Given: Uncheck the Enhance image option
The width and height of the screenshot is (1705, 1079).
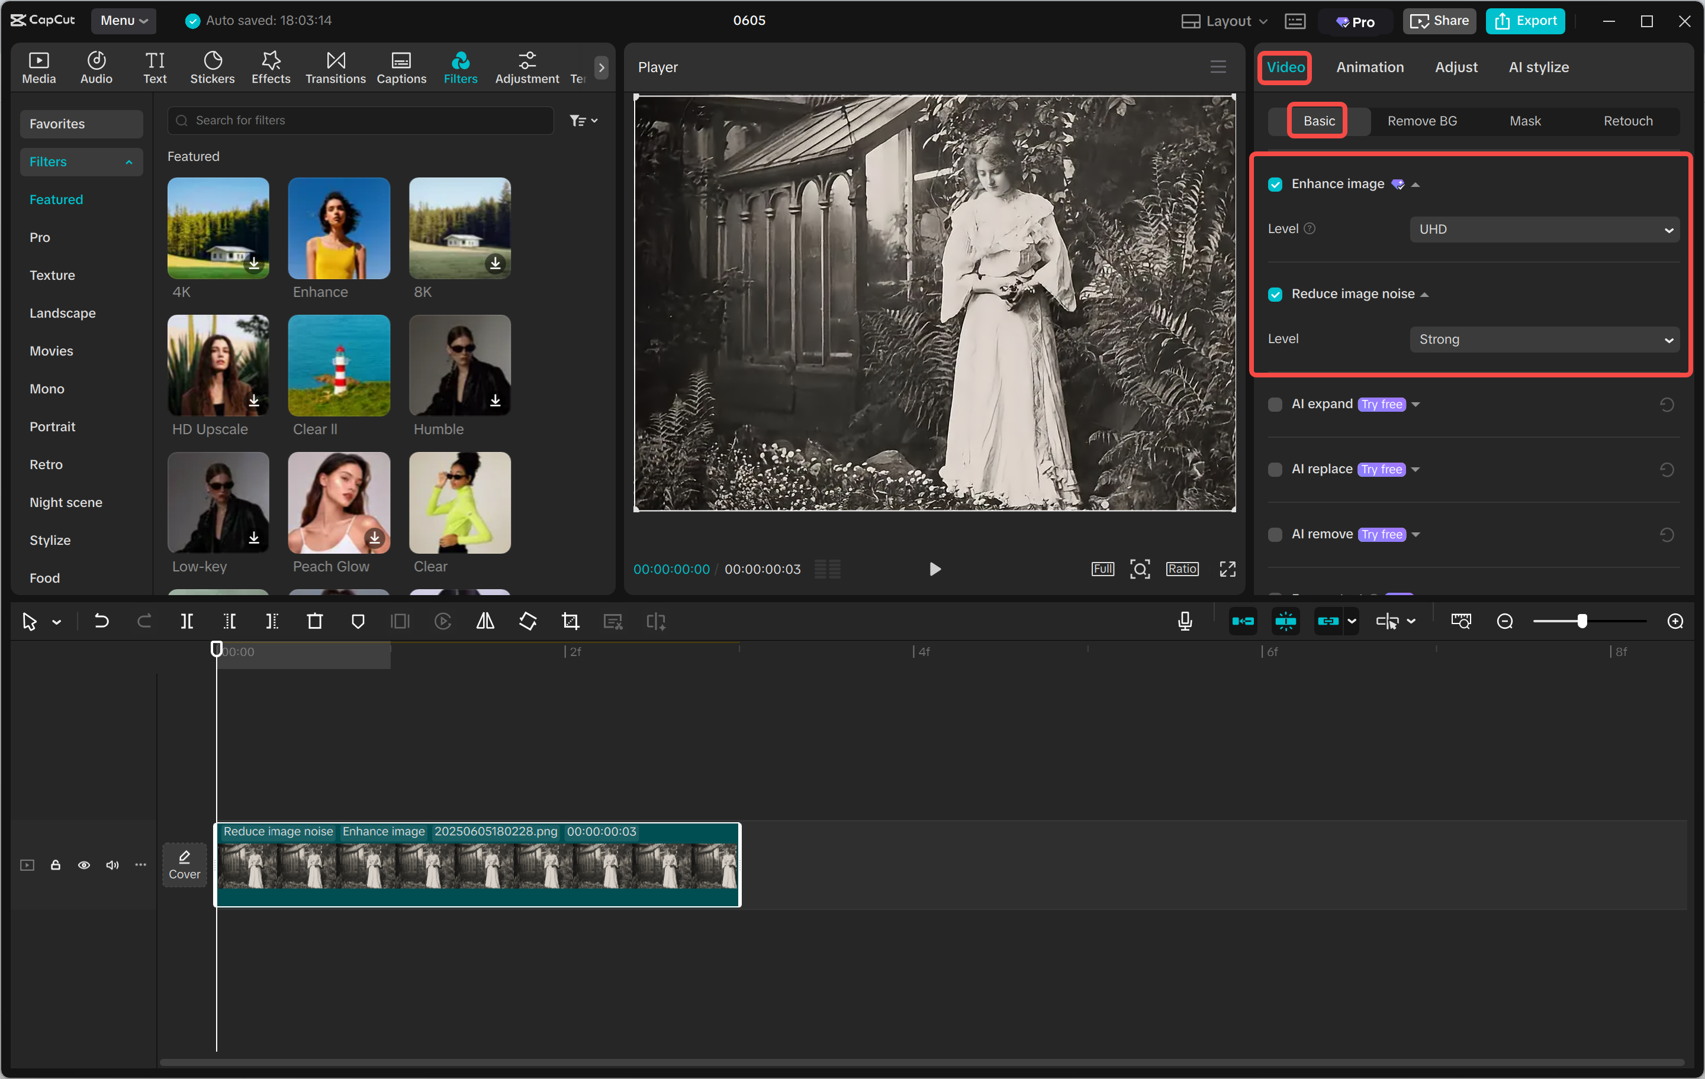Looking at the screenshot, I should click(x=1275, y=184).
